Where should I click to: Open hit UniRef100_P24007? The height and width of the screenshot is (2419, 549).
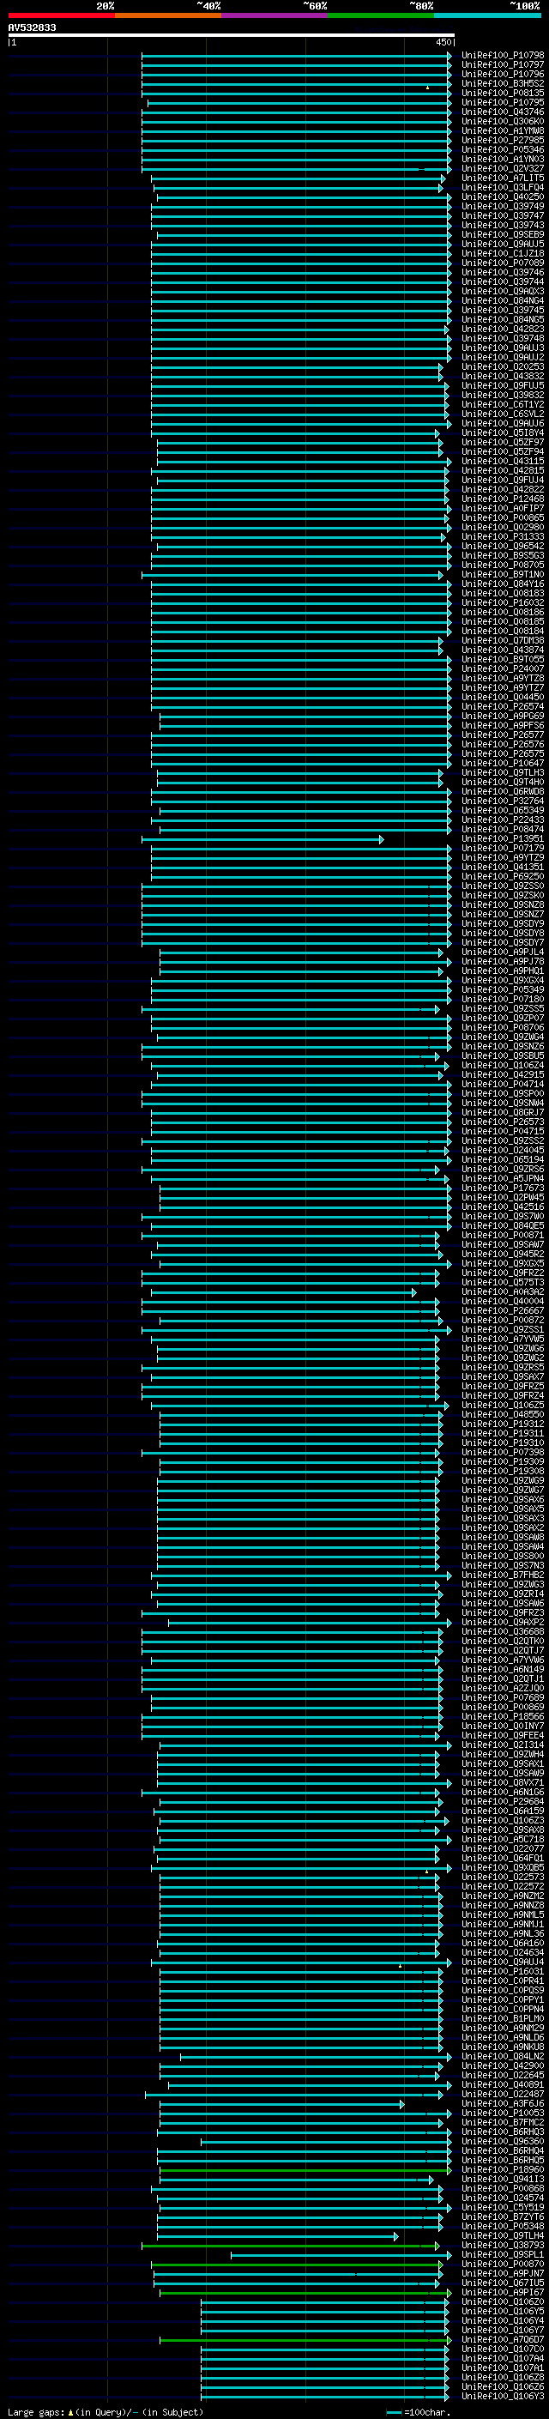tap(503, 669)
